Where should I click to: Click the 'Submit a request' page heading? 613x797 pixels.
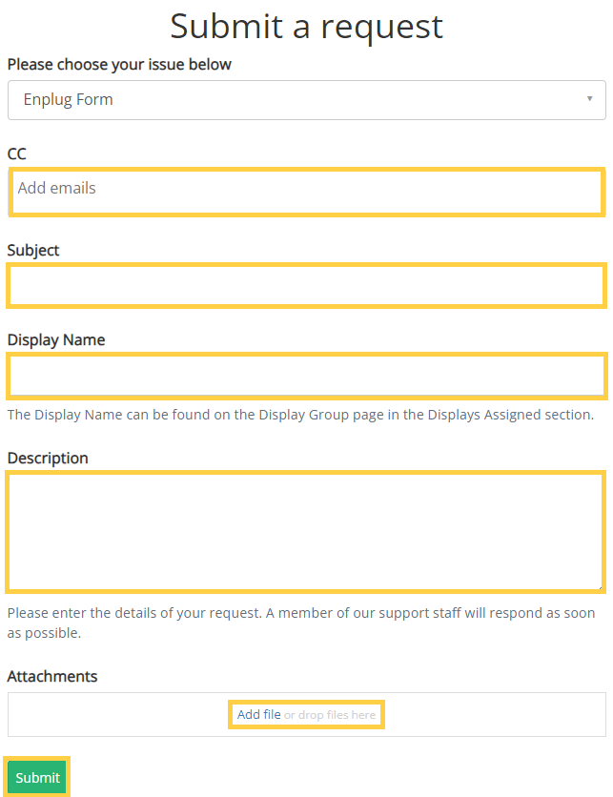307,27
